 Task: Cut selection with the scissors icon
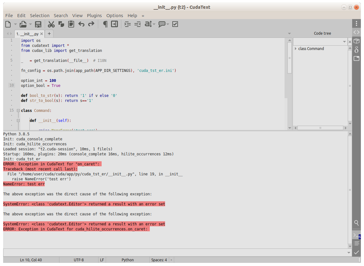click(51, 24)
